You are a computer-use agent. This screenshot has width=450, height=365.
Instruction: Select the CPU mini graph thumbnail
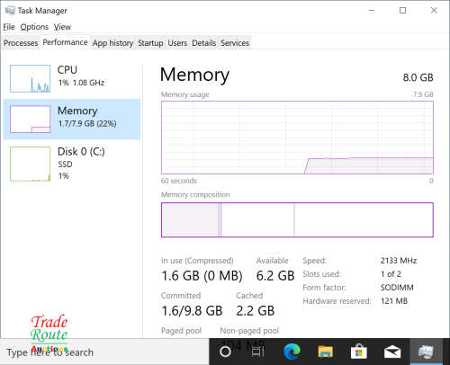30,78
